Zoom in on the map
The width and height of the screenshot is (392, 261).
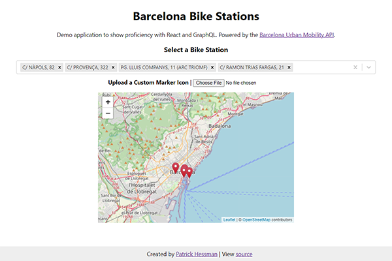tap(108, 102)
